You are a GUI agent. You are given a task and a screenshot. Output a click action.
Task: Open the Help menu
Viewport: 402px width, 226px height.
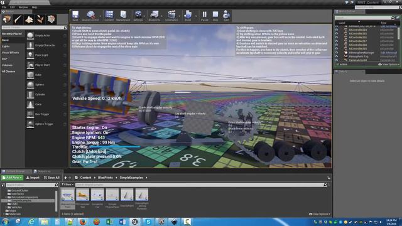pyautogui.click(x=35, y=7)
